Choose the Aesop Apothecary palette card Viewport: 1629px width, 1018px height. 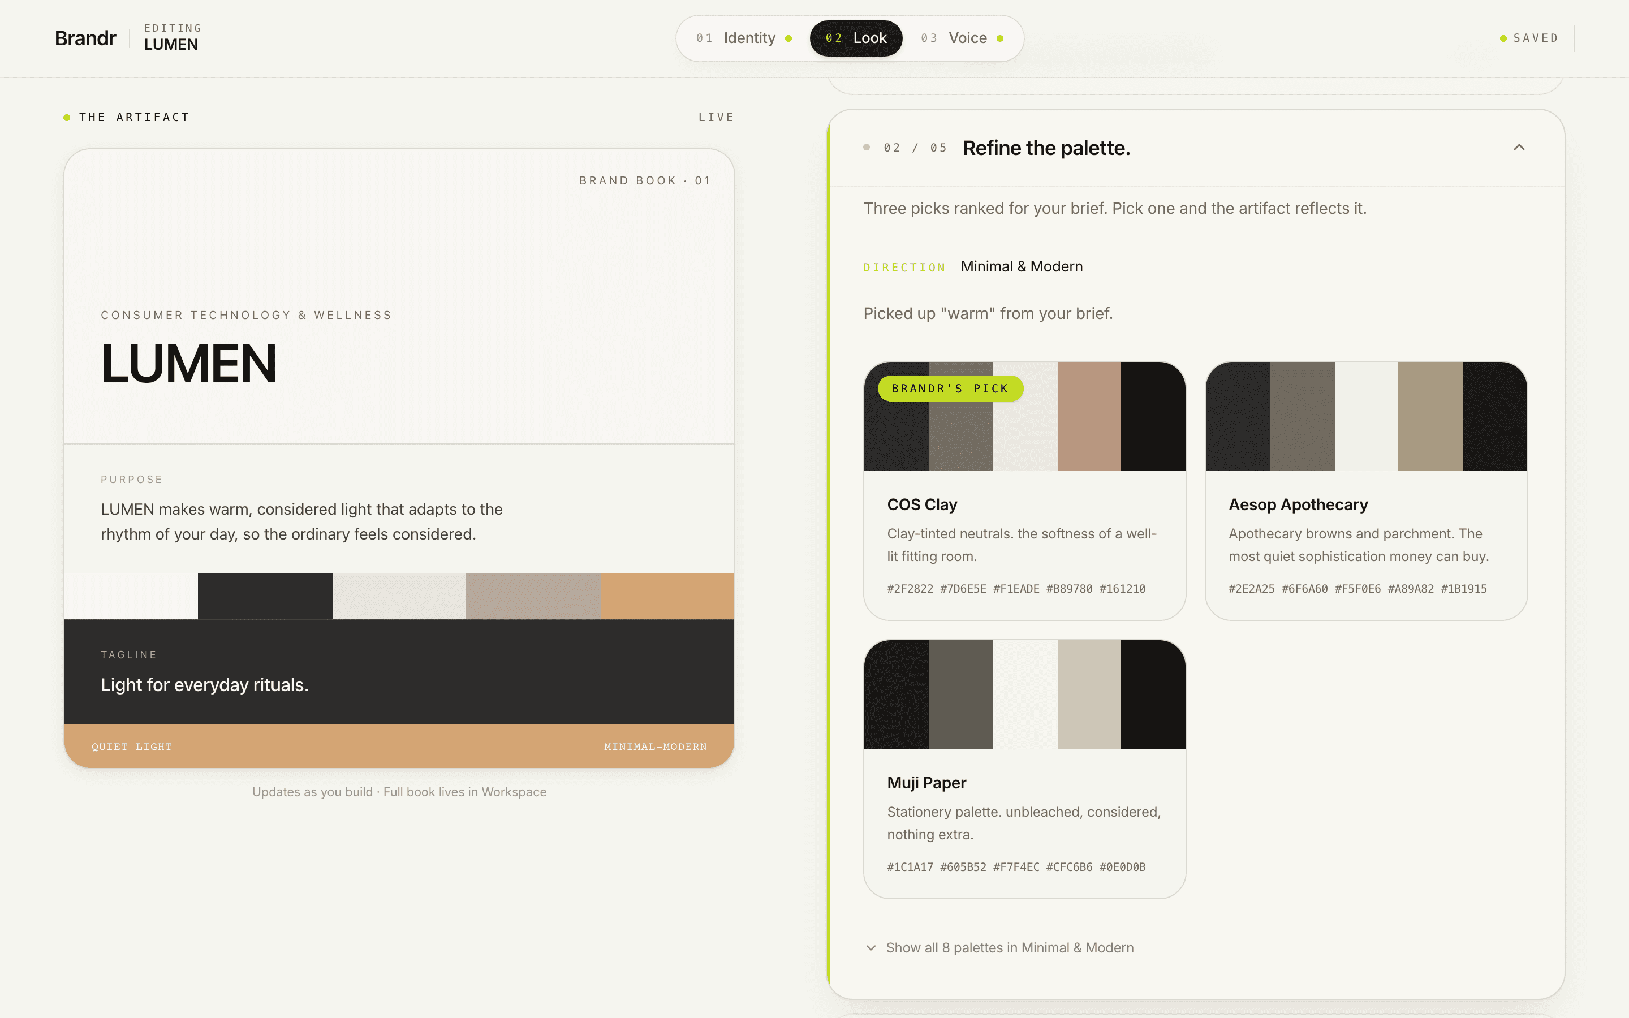[x=1366, y=491]
